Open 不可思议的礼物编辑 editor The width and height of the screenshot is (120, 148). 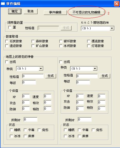click(86, 12)
